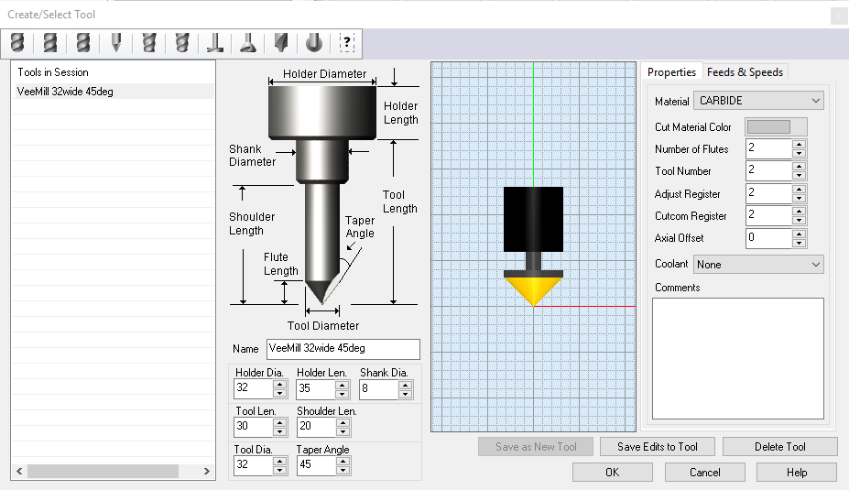Click the Holder Dia. value field
Screen dimensions: 849x490
coord(254,388)
